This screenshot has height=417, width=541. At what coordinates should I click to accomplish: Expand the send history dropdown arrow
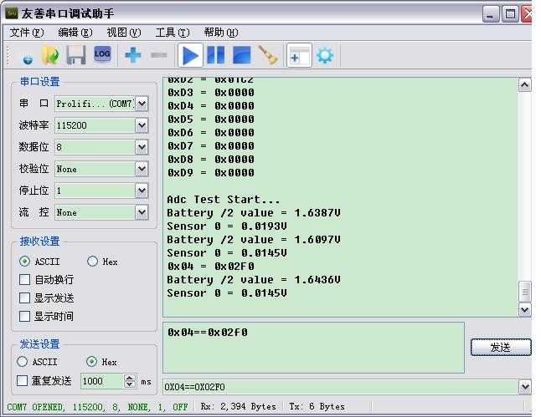[525, 387]
